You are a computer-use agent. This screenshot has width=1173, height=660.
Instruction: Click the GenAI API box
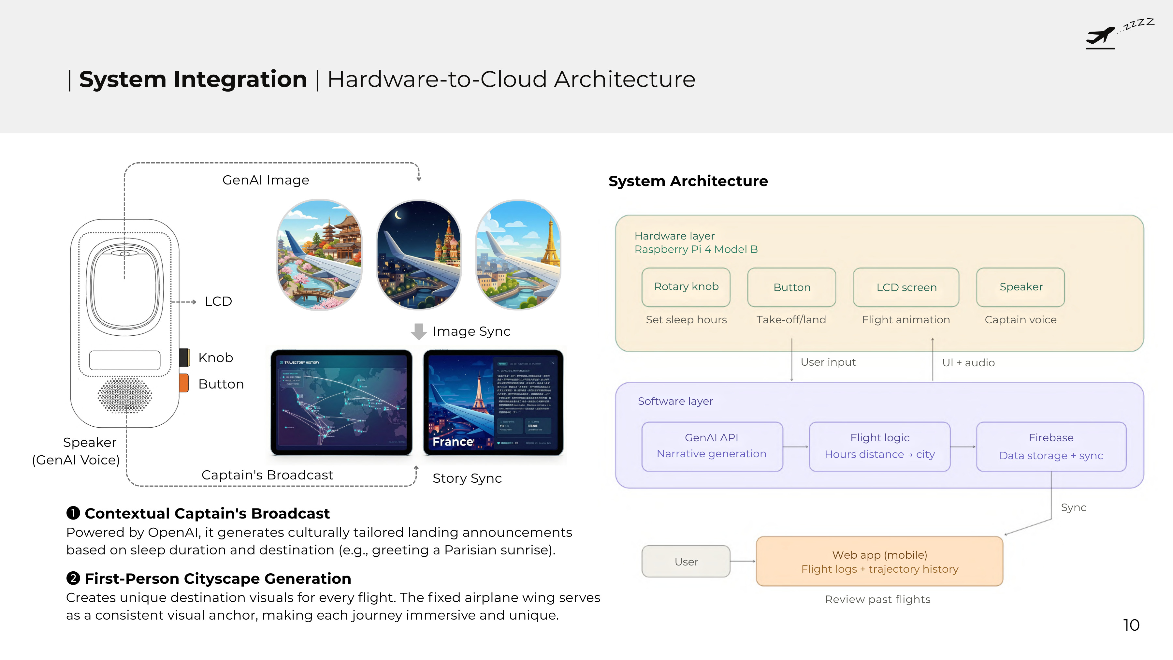[x=712, y=447]
